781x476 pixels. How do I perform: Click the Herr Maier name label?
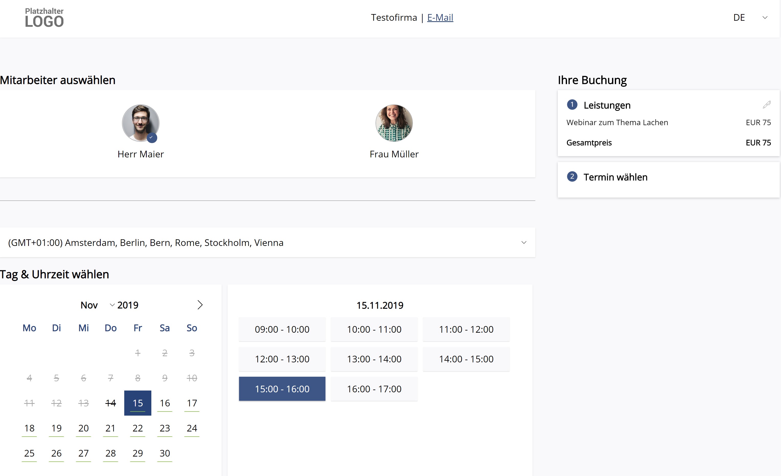click(140, 154)
